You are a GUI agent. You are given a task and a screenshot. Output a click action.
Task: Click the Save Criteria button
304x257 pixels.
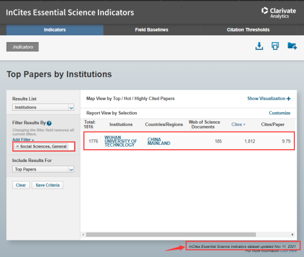click(x=47, y=185)
